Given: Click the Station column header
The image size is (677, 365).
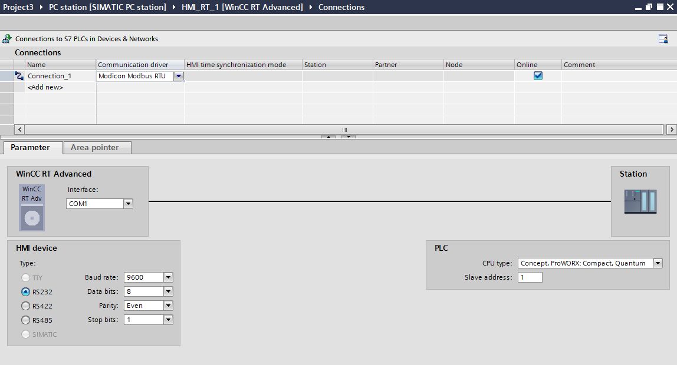Looking at the screenshot, I should click(x=337, y=65).
